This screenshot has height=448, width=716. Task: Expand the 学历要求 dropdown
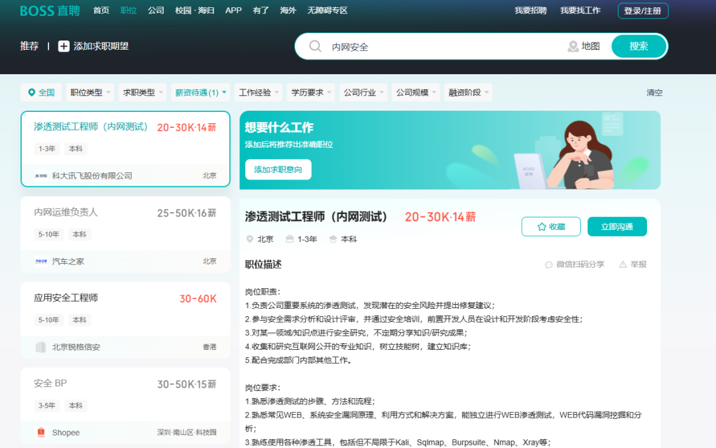point(310,92)
